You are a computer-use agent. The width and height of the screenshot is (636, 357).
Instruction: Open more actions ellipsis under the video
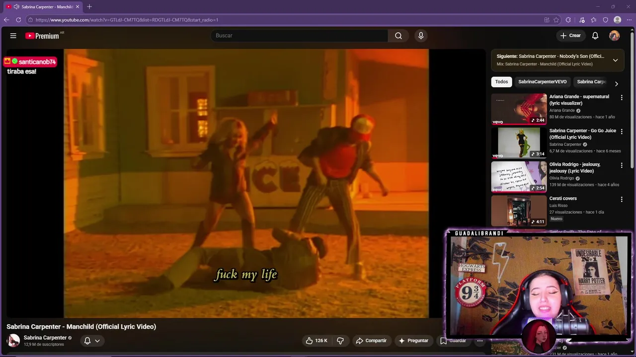(x=479, y=341)
